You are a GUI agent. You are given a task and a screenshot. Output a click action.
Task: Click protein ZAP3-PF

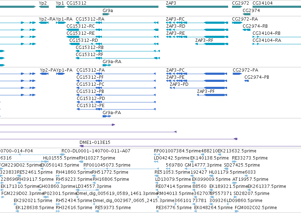[x=206, y=91]
